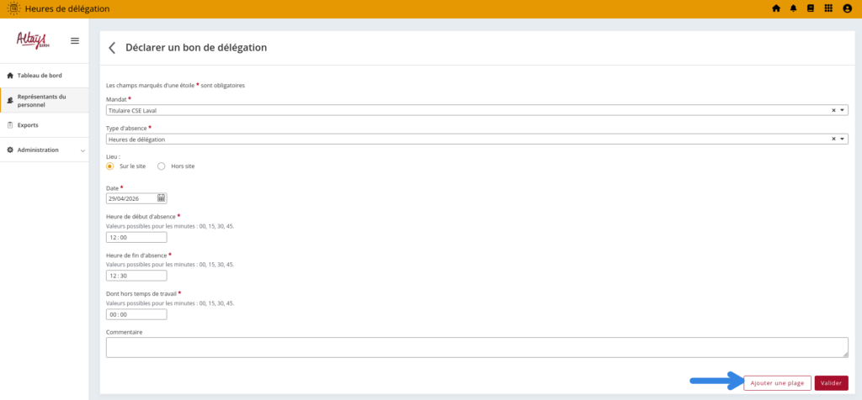Image resolution: width=862 pixels, height=400 pixels.
Task: Expand the Type d'absence dropdown arrow
Action: [843, 139]
